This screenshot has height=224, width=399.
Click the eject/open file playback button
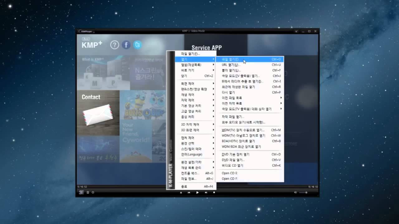point(181,193)
